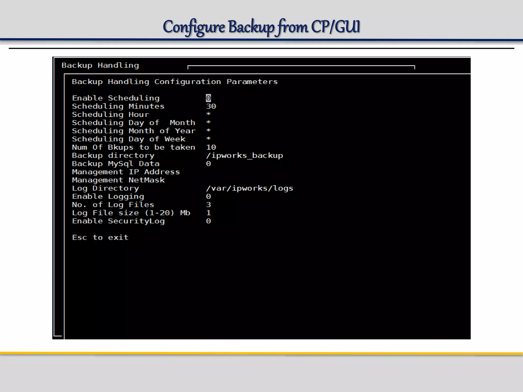Select the Backup MySql Data value
This screenshot has width=523, height=392.
(x=208, y=164)
